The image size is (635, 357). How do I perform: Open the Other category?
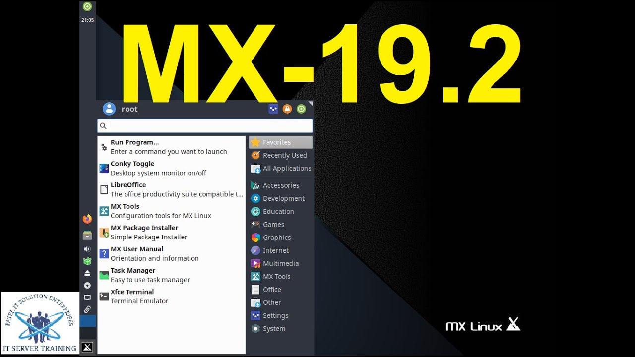(x=281, y=302)
